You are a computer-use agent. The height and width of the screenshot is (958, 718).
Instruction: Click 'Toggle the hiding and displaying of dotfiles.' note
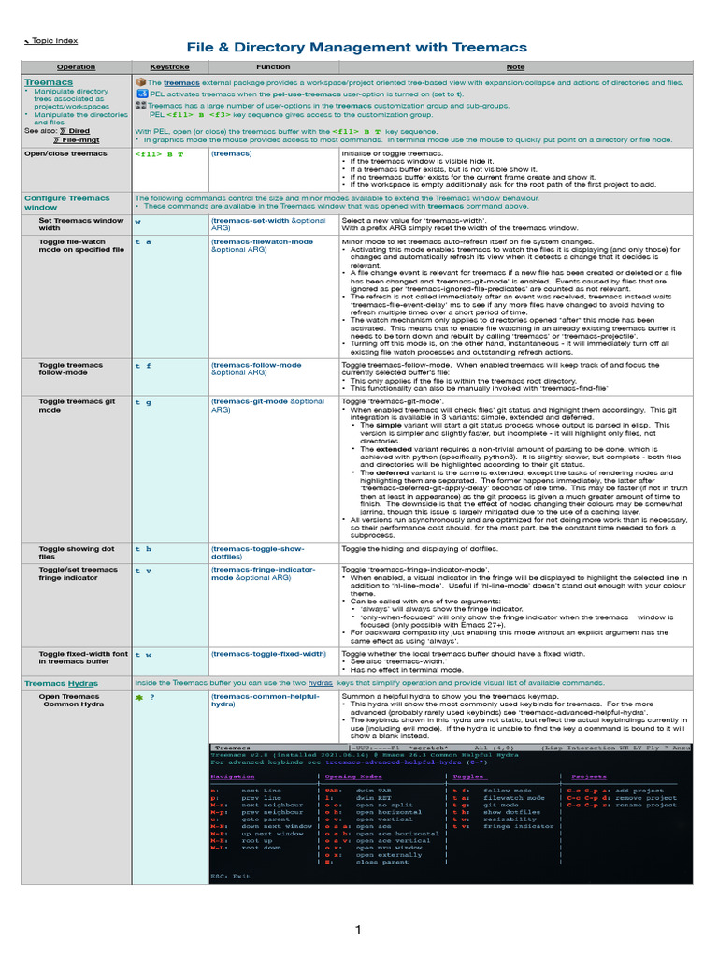coord(420,548)
